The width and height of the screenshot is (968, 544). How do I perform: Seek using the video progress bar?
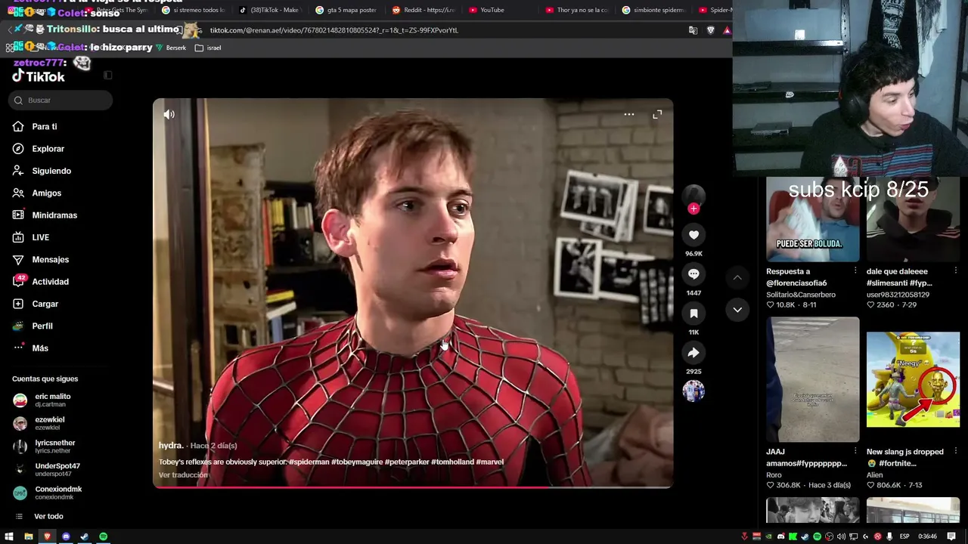[x=413, y=487]
